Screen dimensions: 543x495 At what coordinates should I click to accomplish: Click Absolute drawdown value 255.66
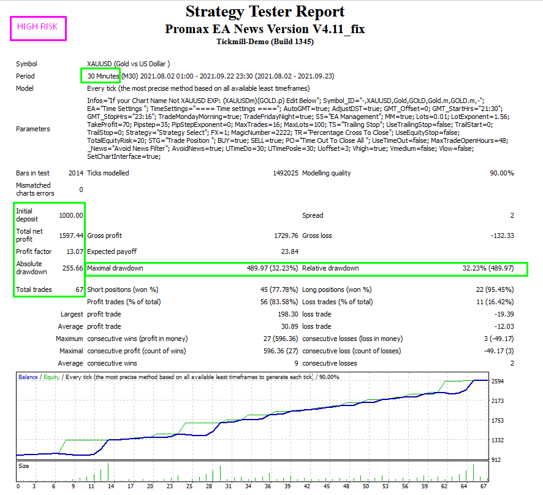[73, 268]
